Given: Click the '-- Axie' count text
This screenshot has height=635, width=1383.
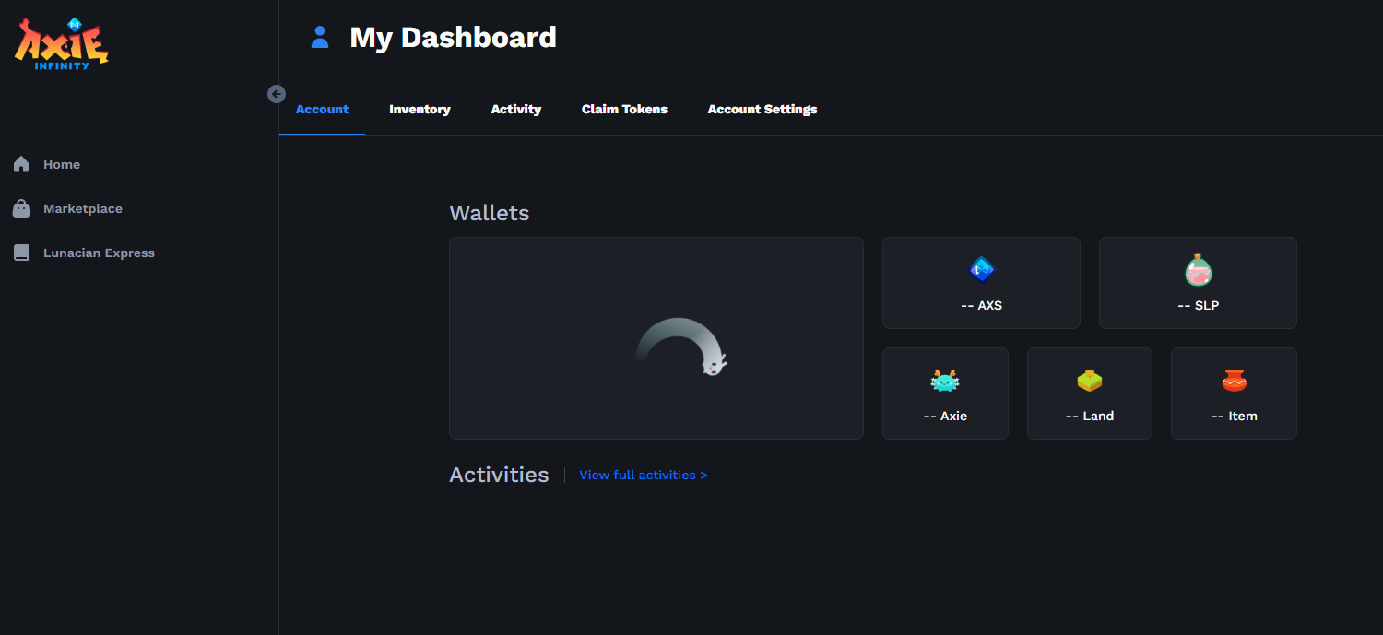Looking at the screenshot, I should click(x=945, y=416).
